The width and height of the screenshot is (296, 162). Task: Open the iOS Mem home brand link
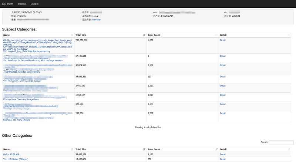tap(7, 4)
